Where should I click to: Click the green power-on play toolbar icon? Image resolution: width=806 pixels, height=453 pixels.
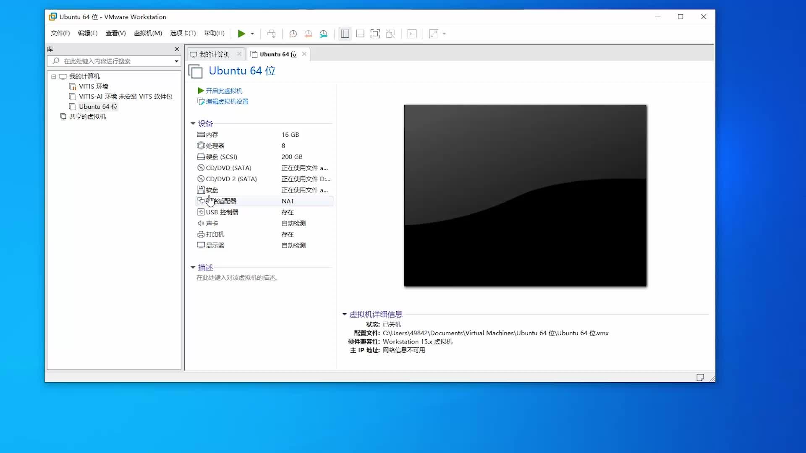pyautogui.click(x=241, y=34)
